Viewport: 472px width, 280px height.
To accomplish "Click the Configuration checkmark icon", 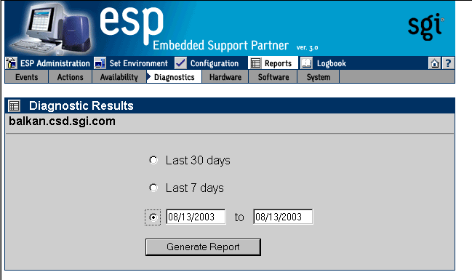I will (180, 63).
